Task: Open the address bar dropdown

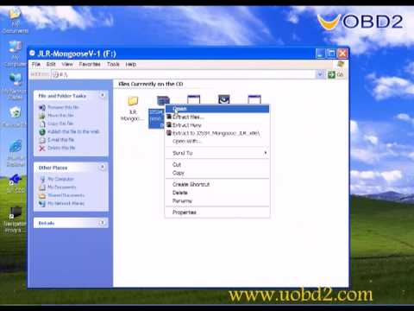Action: [320, 75]
